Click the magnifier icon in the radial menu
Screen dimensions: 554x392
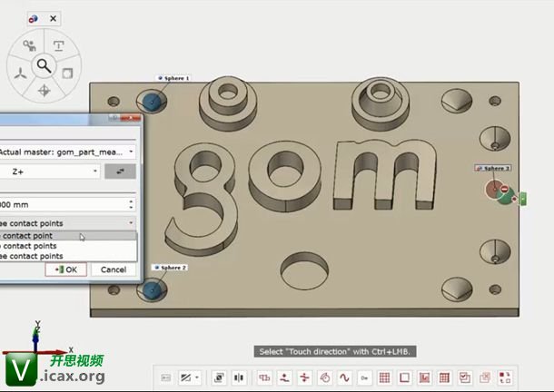tap(43, 65)
